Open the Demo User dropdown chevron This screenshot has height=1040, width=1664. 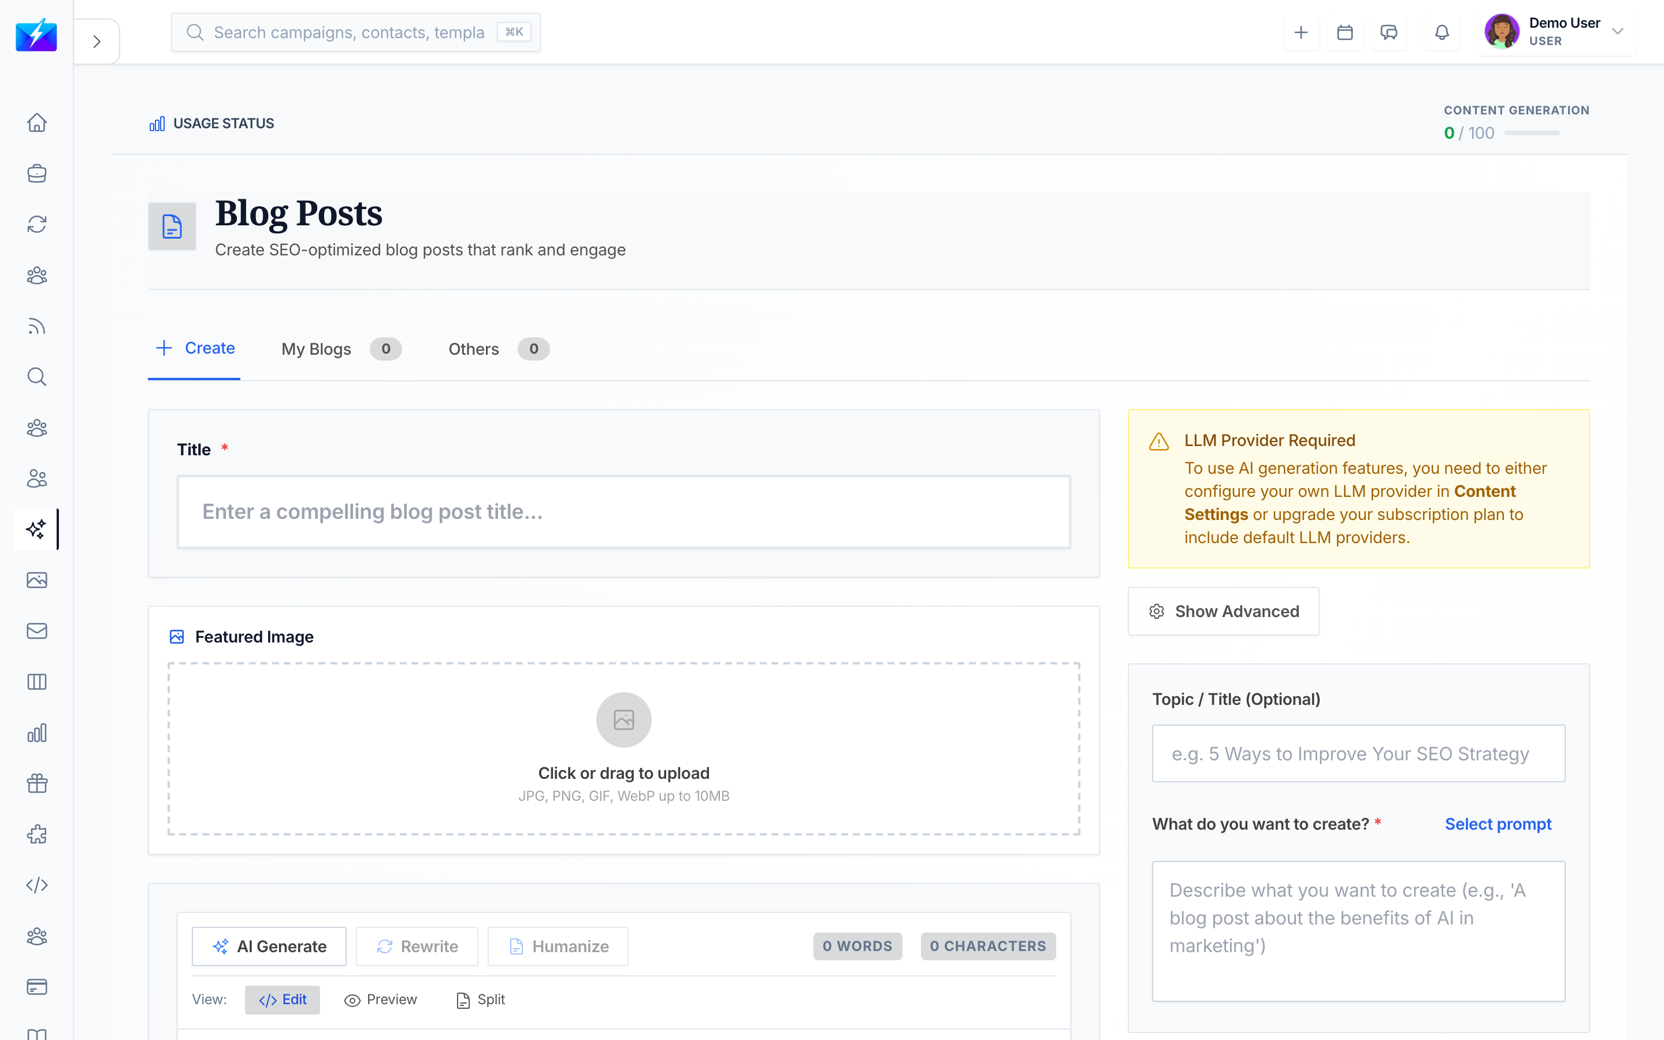pos(1618,32)
